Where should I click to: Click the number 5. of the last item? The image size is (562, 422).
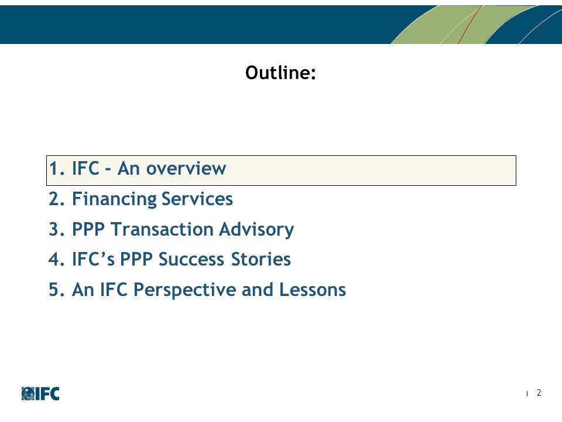click(x=57, y=290)
